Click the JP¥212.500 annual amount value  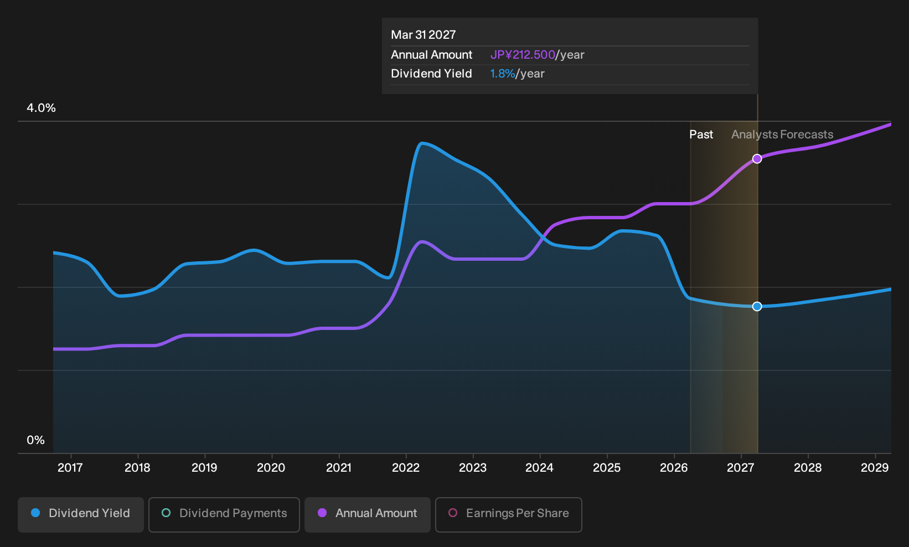tap(523, 55)
